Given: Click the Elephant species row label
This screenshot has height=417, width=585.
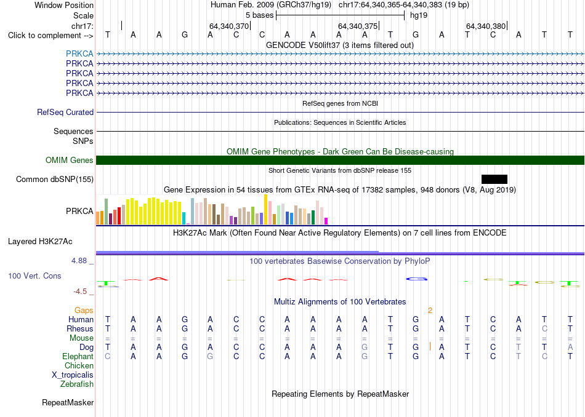Looking at the screenshot, I should (x=78, y=356).
